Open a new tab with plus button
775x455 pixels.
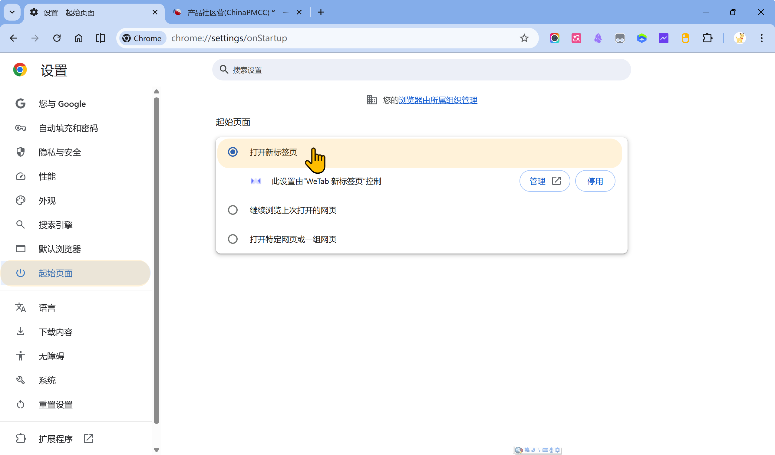(x=321, y=12)
